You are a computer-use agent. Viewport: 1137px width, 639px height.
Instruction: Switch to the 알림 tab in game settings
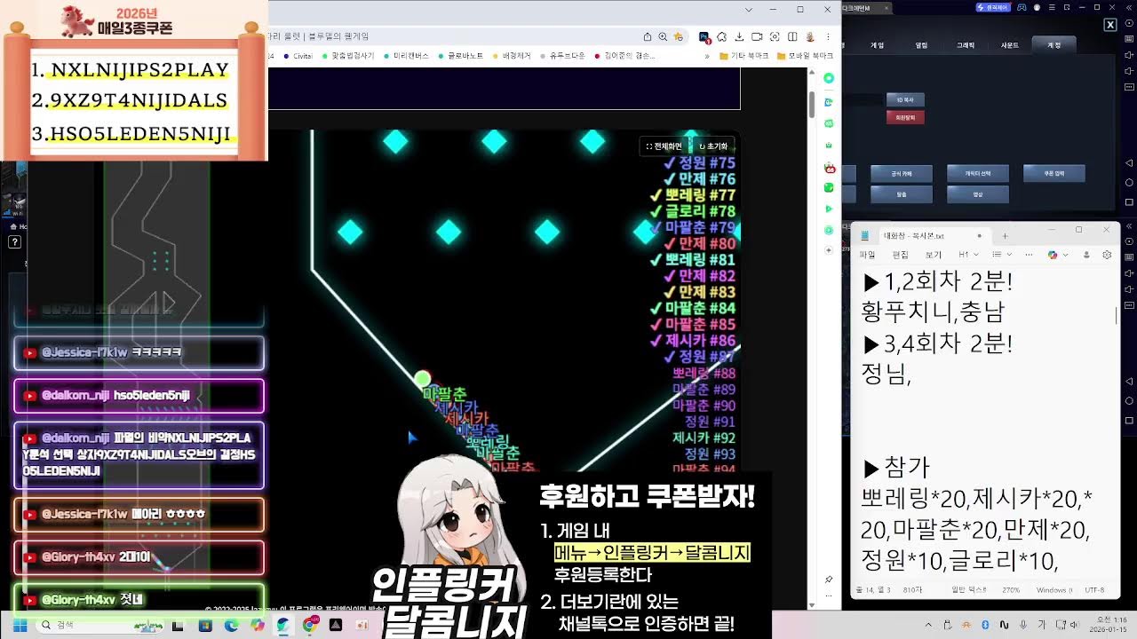[921, 45]
